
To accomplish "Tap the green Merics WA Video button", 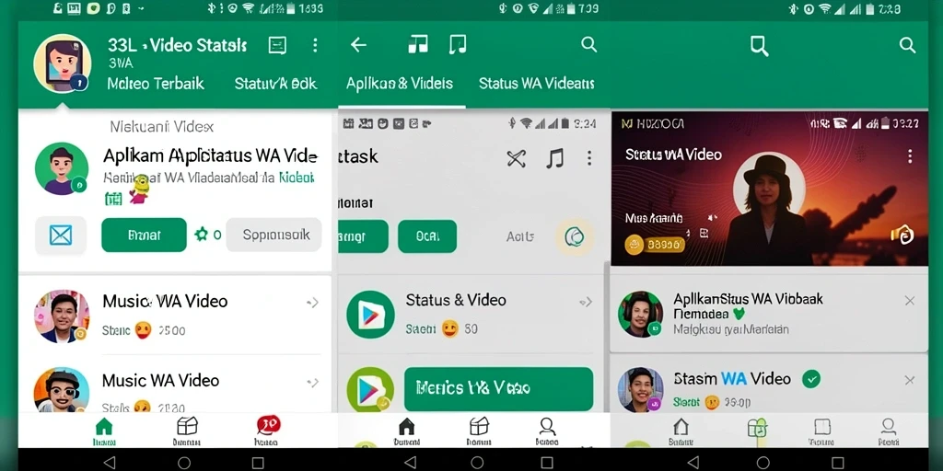I will (498, 389).
